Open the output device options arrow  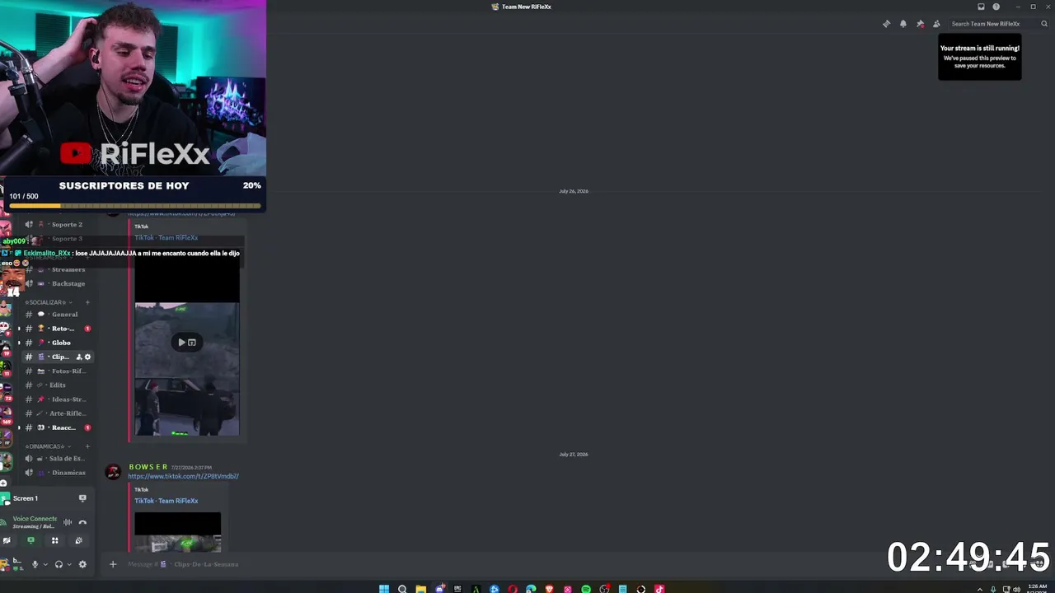[68, 564]
